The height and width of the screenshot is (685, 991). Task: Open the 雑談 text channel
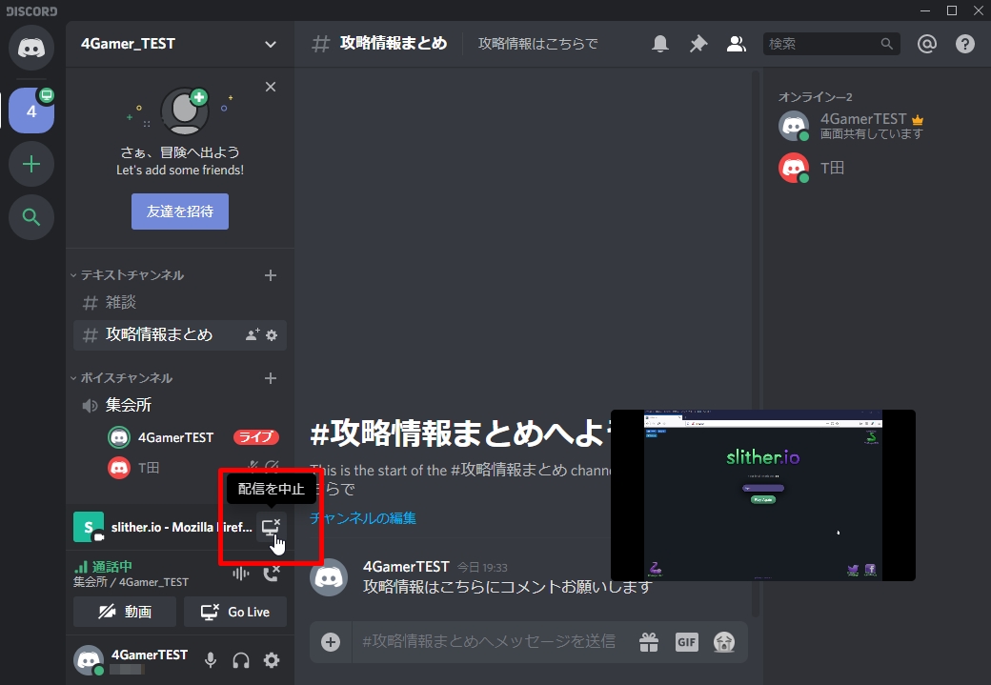[x=180, y=303]
